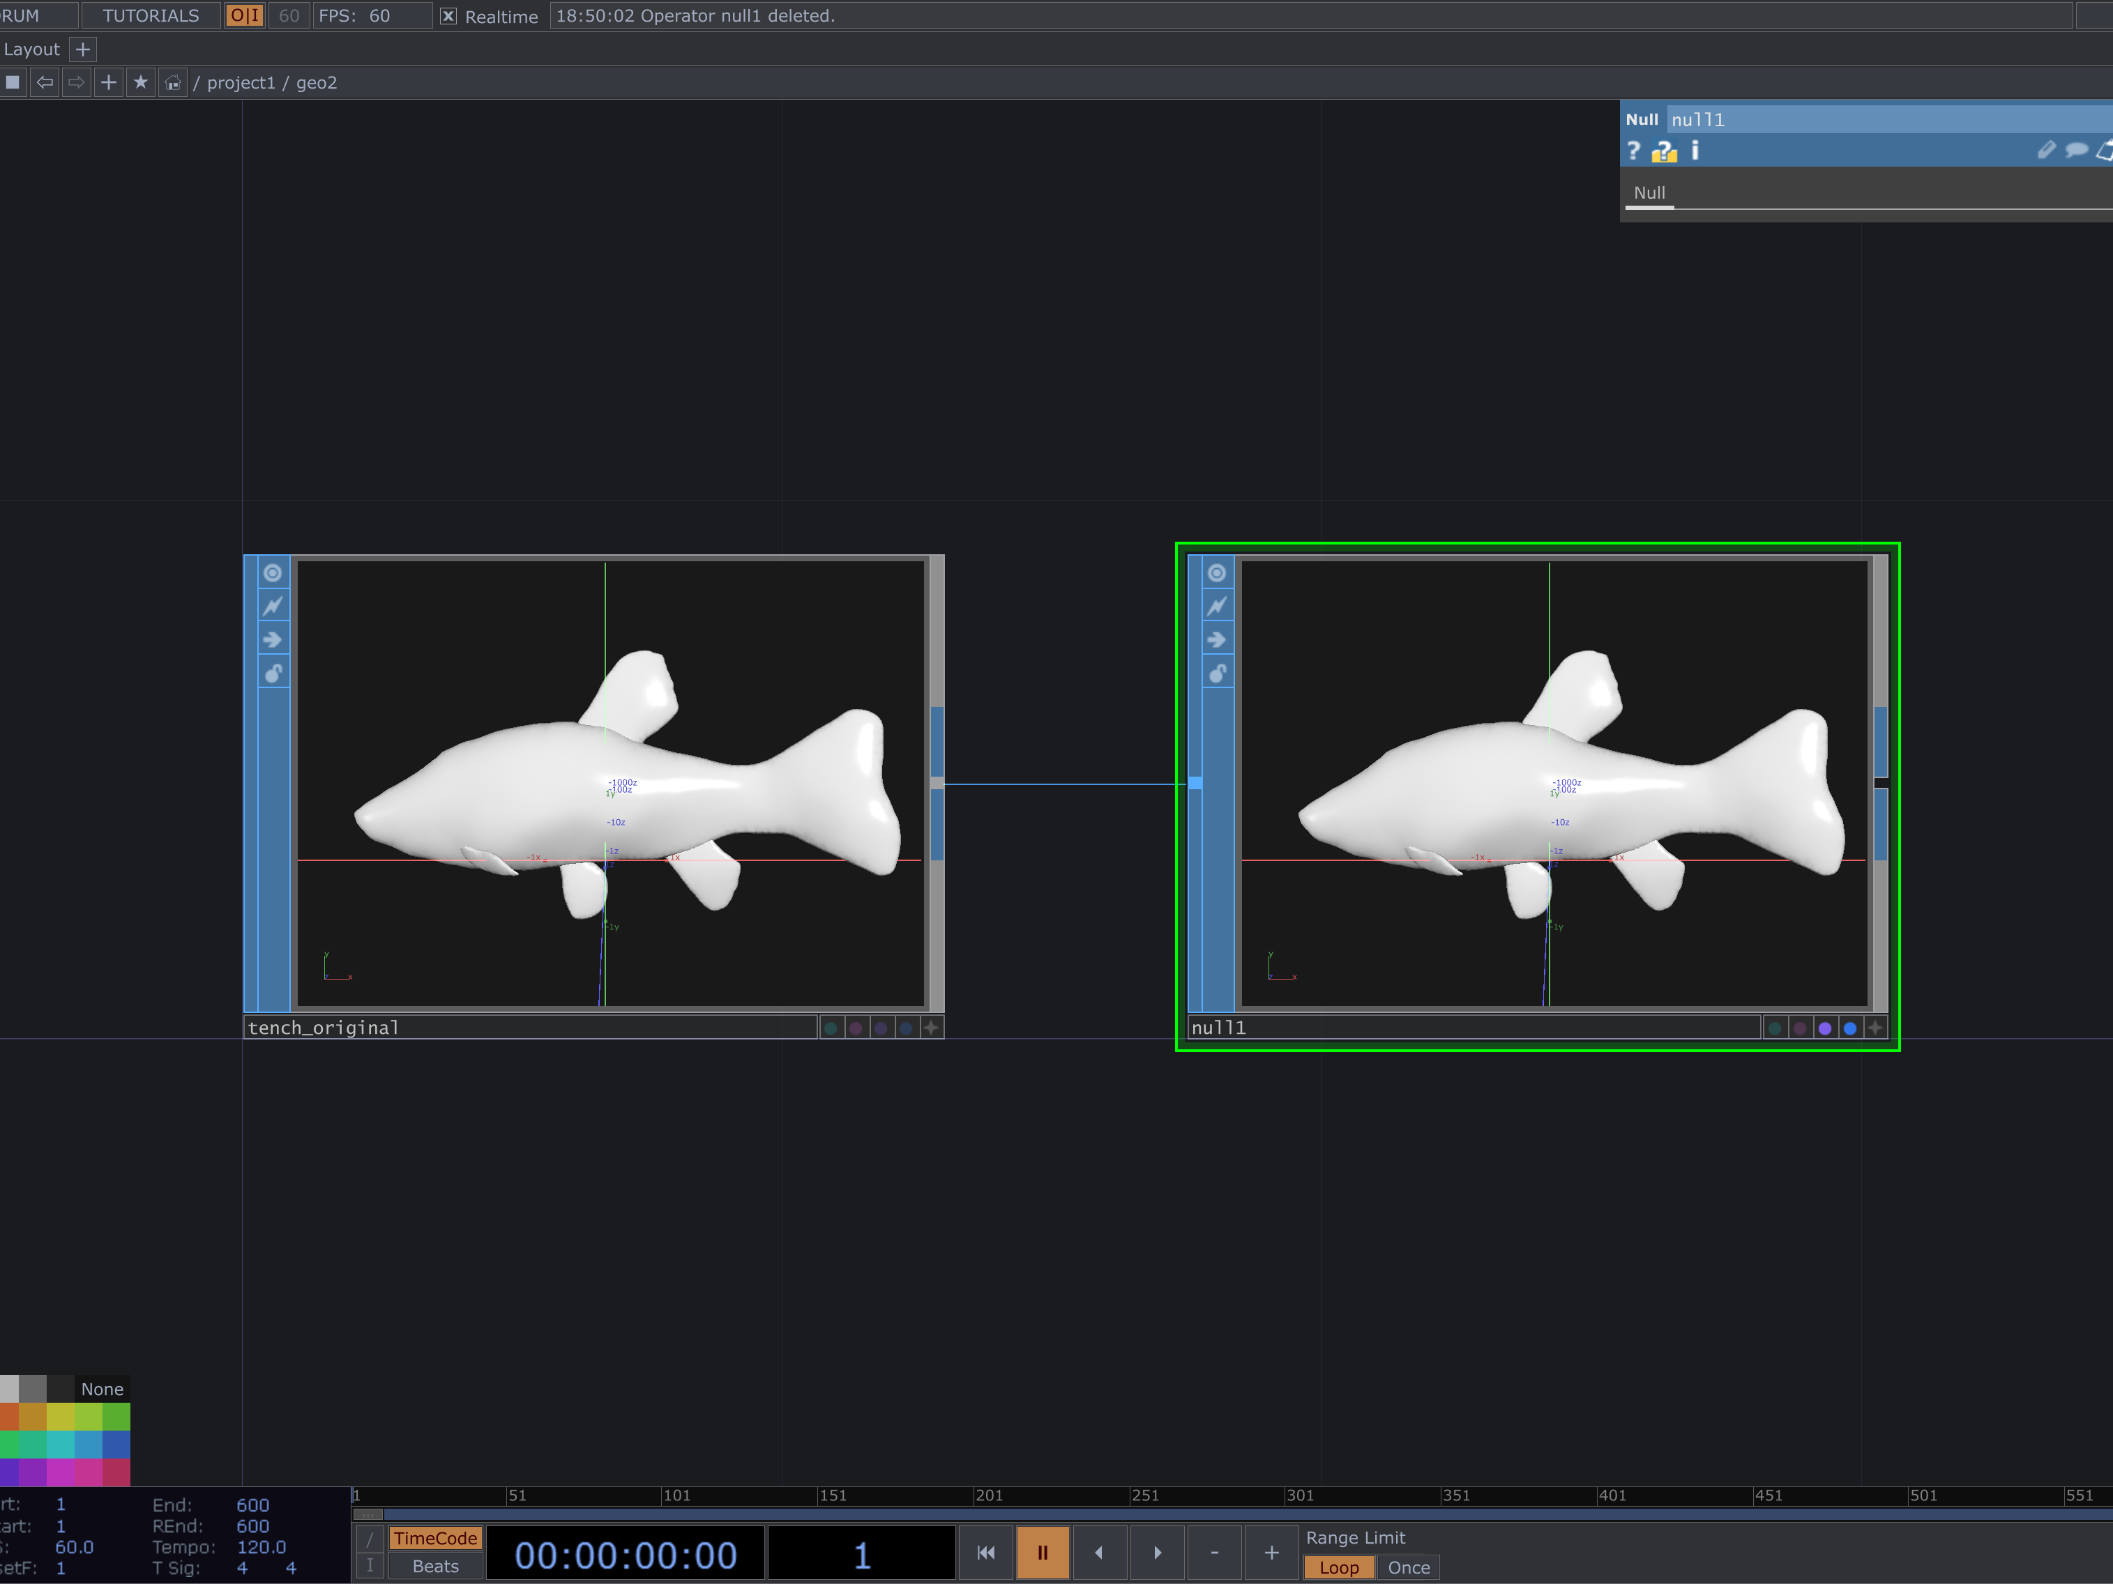Click the plus button beside forward arrow
This screenshot has height=1584, width=2113.
pyautogui.click(x=109, y=82)
